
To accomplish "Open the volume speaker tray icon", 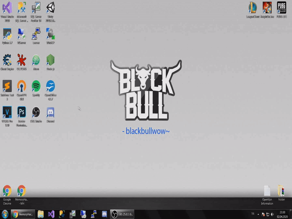I will (x=273, y=214).
